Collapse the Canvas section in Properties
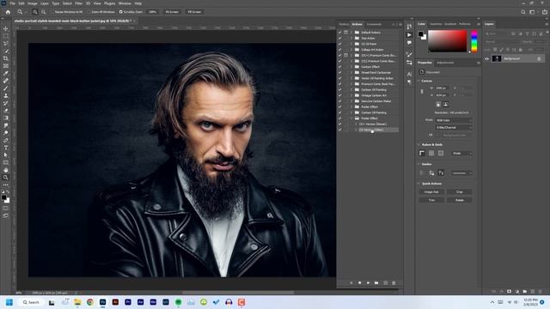550x309 pixels. coord(419,81)
